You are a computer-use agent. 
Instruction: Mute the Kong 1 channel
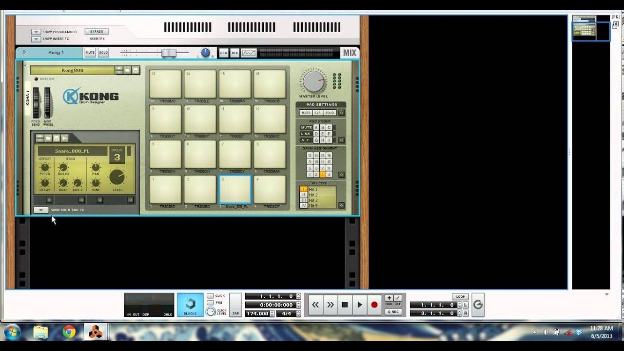(90, 53)
